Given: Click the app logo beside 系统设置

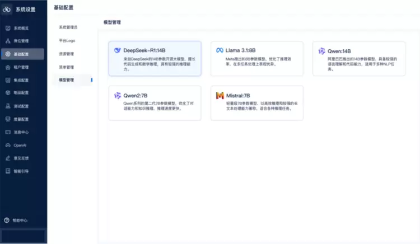Looking at the screenshot, I should [7, 10].
